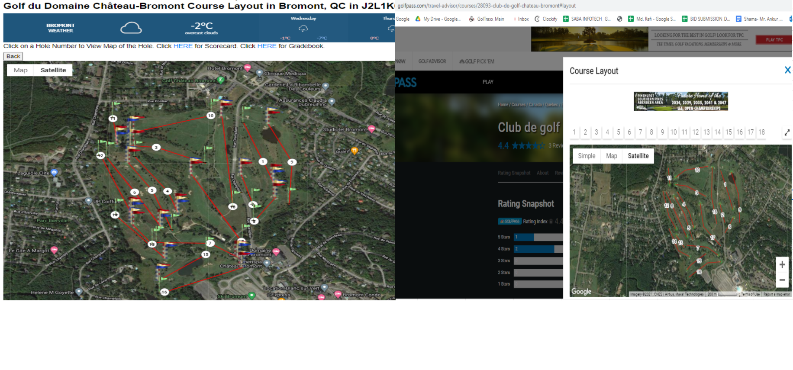Click hole 9 marker on left satellite map
The image size is (793, 370).
292,162
